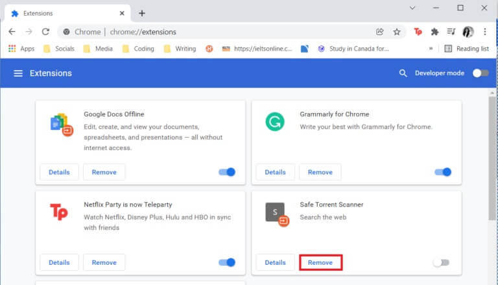498x285 pixels.
Task: Expand the tab search chevron
Action: 412,8
